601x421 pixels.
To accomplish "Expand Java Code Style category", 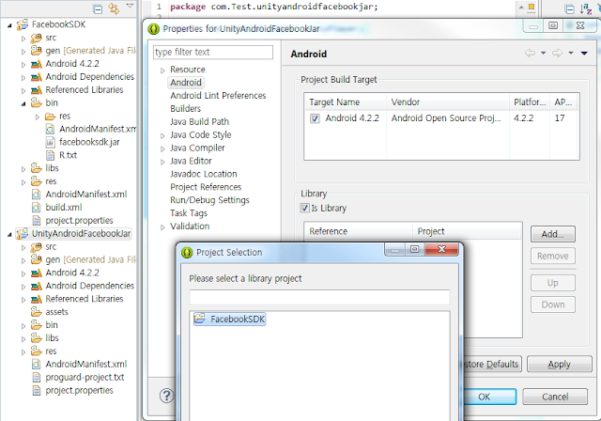I will click(162, 135).
